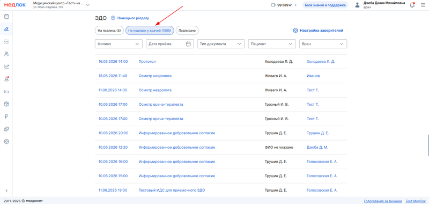Expand the Филиал filter dropdown

point(119,44)
